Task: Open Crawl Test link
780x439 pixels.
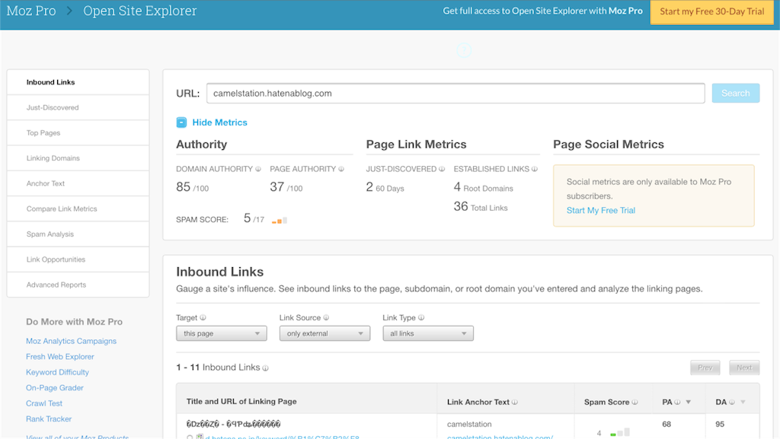Action: point(44,403)
